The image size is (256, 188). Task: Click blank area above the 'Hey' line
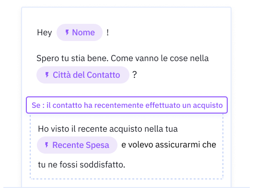tap(126, 15)
